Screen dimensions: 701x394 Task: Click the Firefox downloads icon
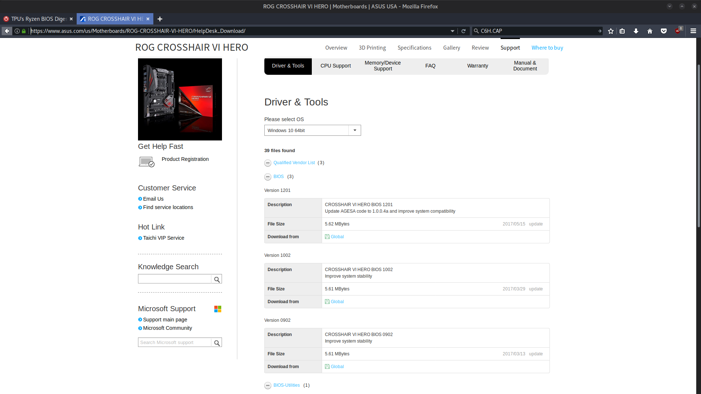click(636, 31)
